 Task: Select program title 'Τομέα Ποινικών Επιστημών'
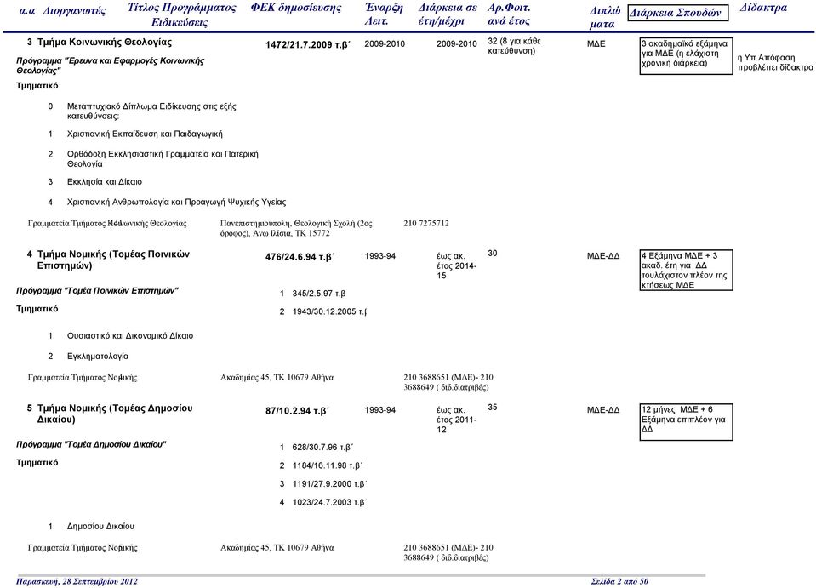click(x=97, y=290)
